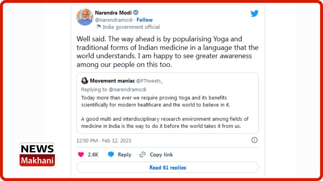This screenshot has width=323, height=181.
Task: Open the @PTtweets_ handle
Action: (150, 81)
